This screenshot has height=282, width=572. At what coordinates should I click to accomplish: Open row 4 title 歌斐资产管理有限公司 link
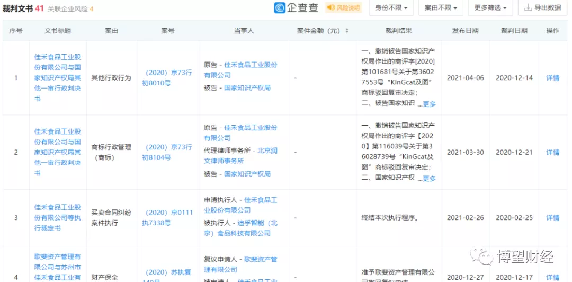pos(58,267)
